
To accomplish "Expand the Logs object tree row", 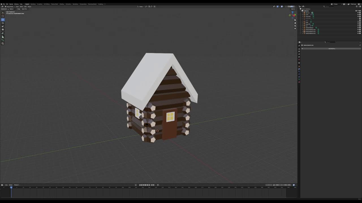I will 302,22.
